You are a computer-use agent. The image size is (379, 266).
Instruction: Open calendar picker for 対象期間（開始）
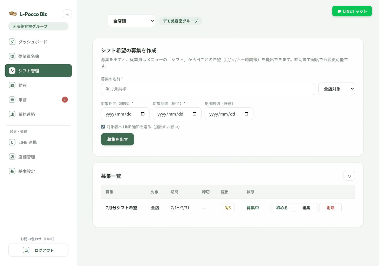[x=143, y=114]
